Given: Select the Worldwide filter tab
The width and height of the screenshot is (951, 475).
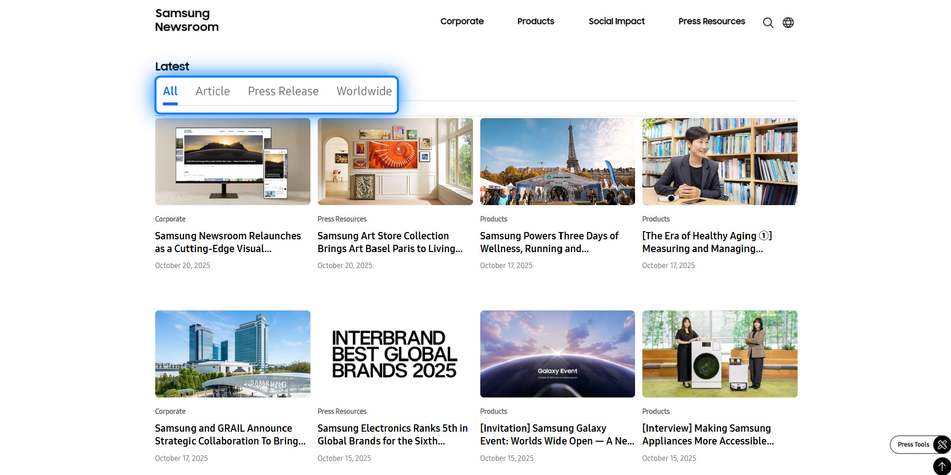Looking at the screenshot, I should [364, 91].
